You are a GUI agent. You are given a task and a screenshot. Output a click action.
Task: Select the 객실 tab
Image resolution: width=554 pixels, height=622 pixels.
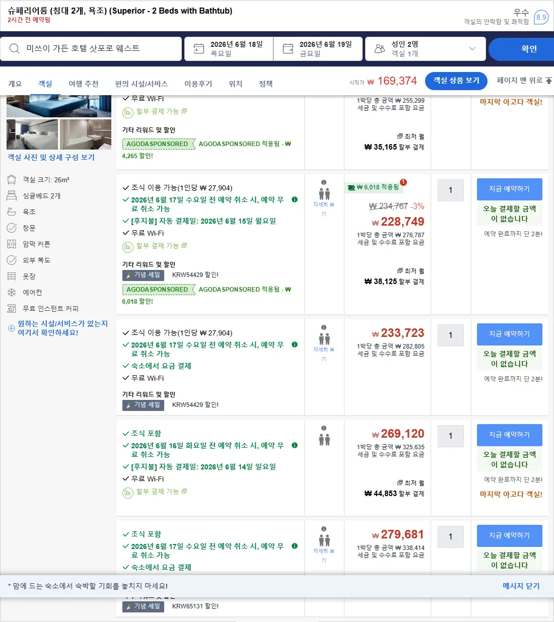point(45,84)
